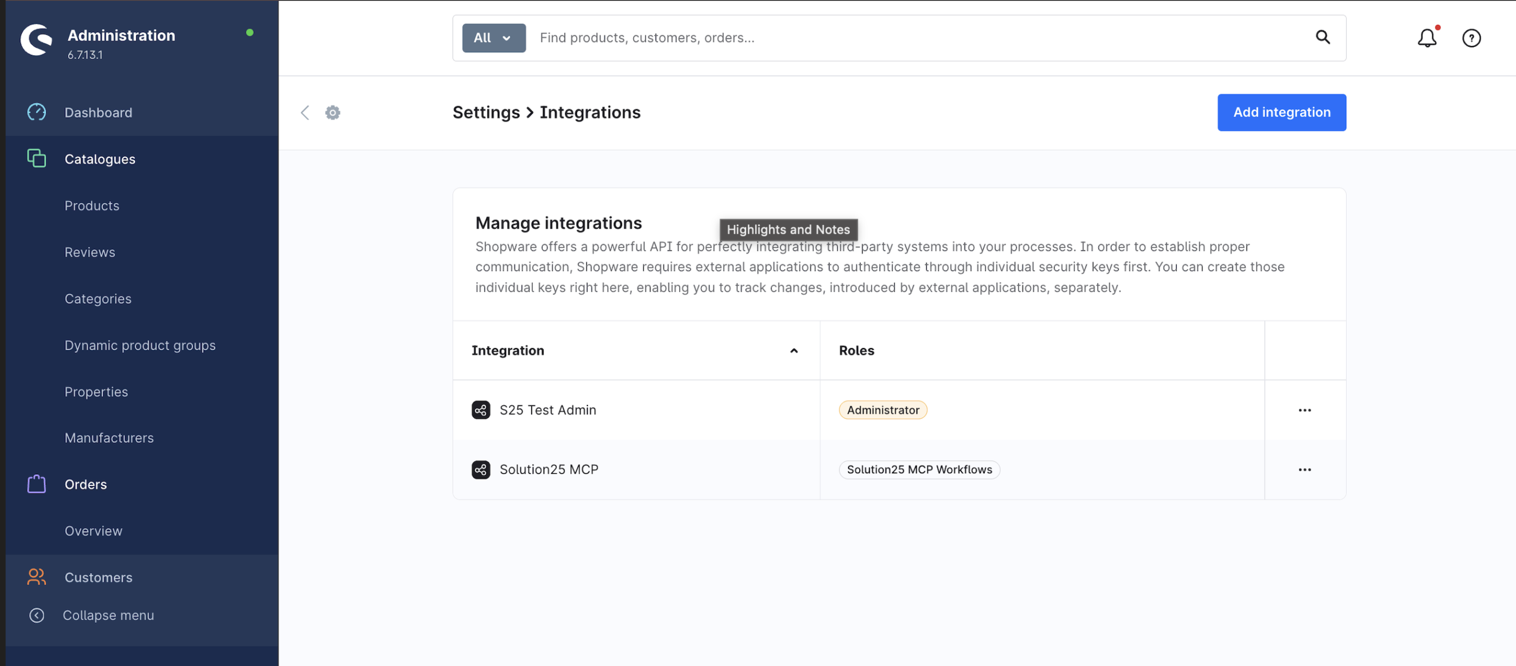1516x666 pixels.
Task: Click the S25 Test Admin integration icon
Action: point(481,410)
